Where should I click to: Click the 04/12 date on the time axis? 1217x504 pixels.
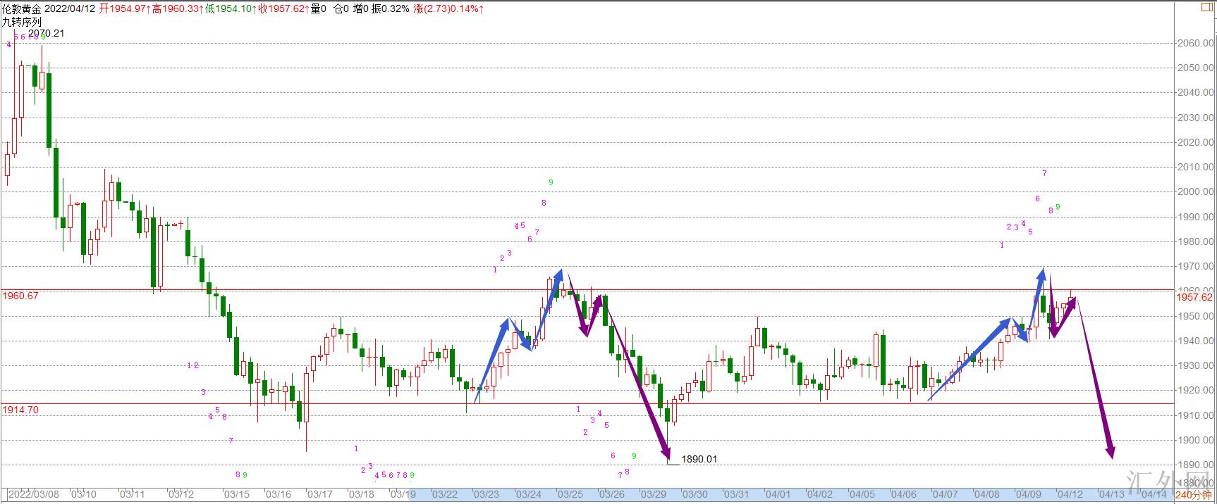tap(1070, 495)
